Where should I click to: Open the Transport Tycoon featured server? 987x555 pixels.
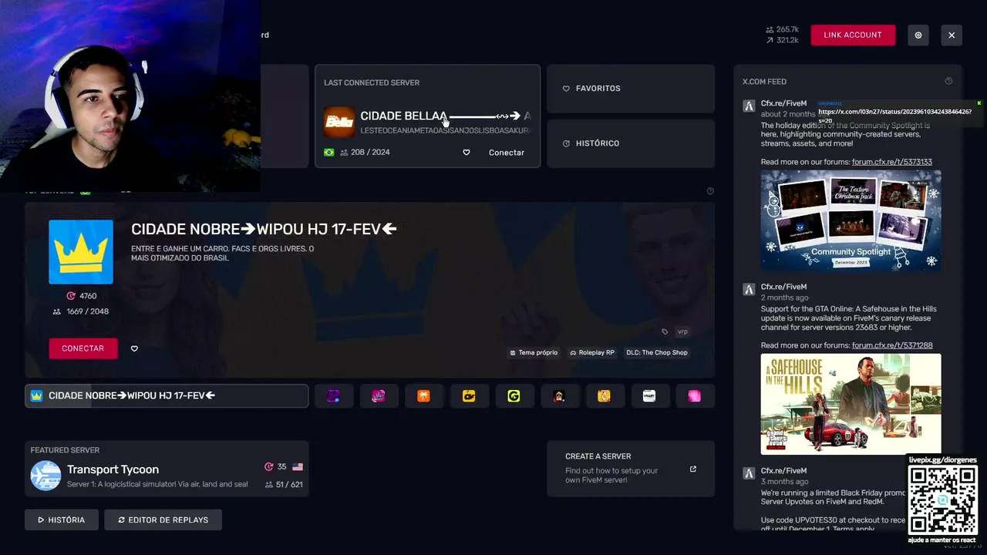tap(167, 469)
